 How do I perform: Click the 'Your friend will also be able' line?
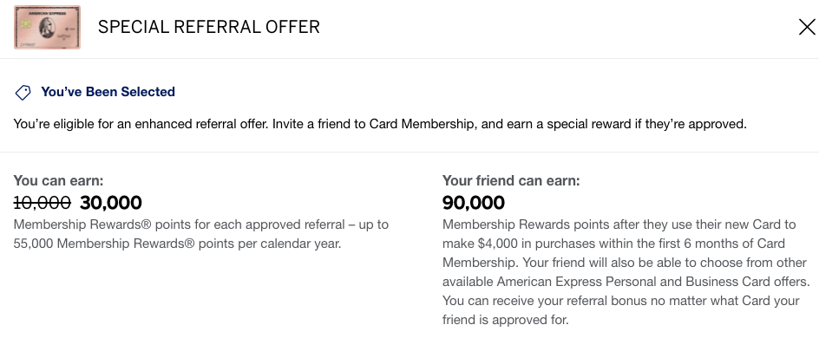[x=620, y=263]
